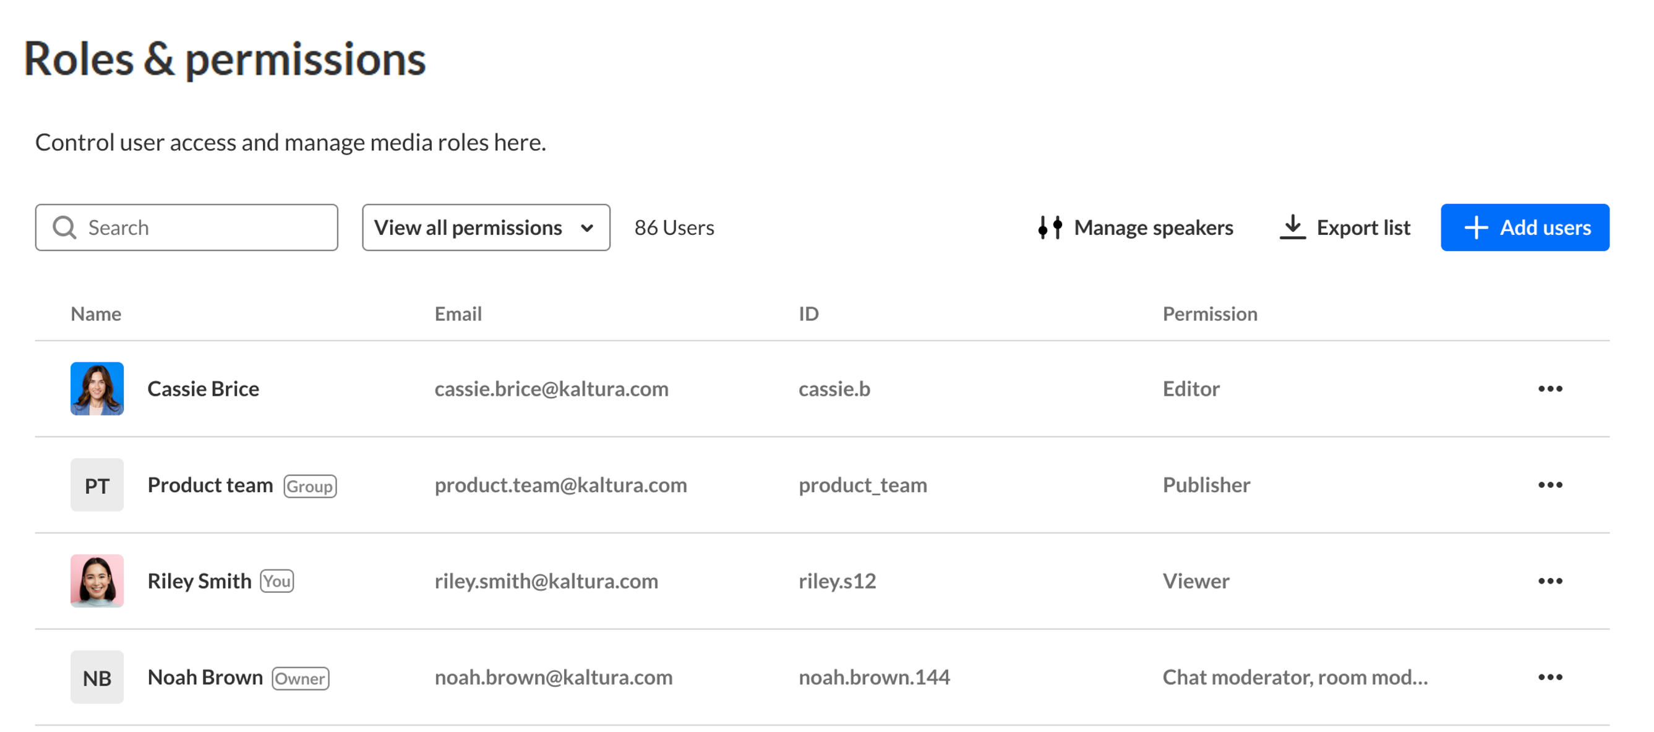
Task: Click the PT avatar for Product team
Action: tap(97, 485)
